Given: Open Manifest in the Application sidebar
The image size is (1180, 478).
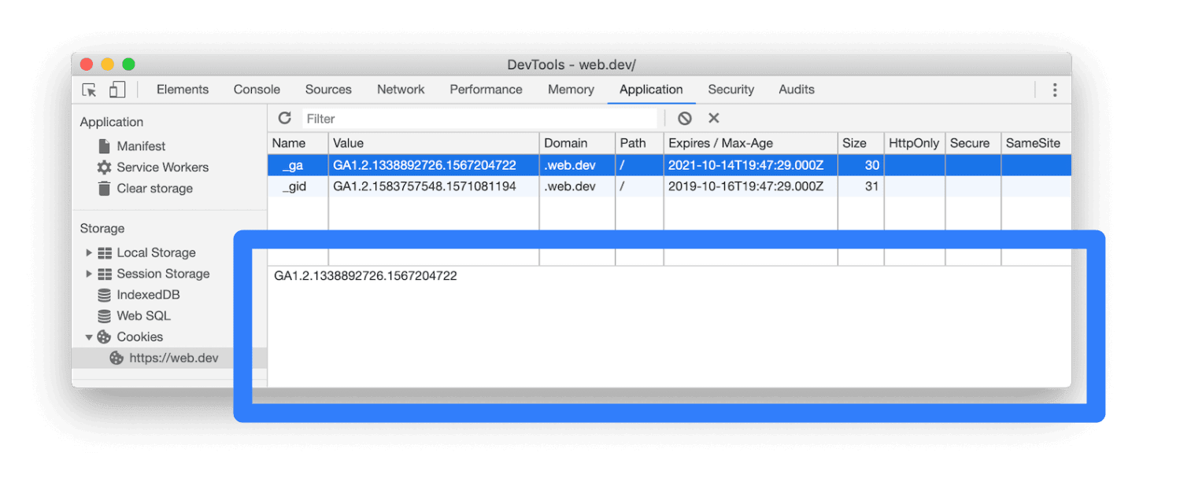Looking at the screenshot, I should (141, 146).
